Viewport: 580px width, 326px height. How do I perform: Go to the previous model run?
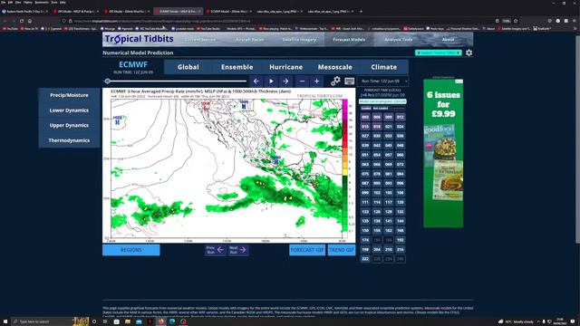216,250
